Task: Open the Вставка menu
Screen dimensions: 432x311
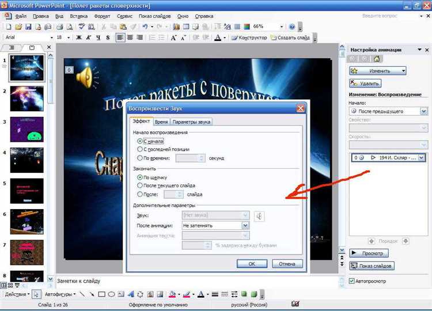Action: point(78,16)
